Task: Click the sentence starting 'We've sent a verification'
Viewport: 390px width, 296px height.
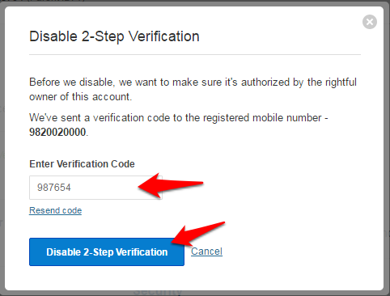Action: click(178, 125)
